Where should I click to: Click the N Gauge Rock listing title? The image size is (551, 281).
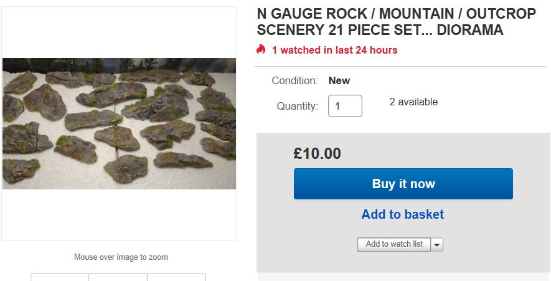click(380, 22)
